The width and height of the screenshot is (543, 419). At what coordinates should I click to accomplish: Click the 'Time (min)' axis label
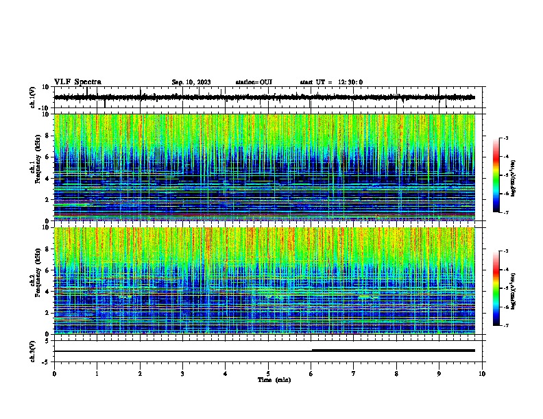pyautogui.click(x=274, y=380)
